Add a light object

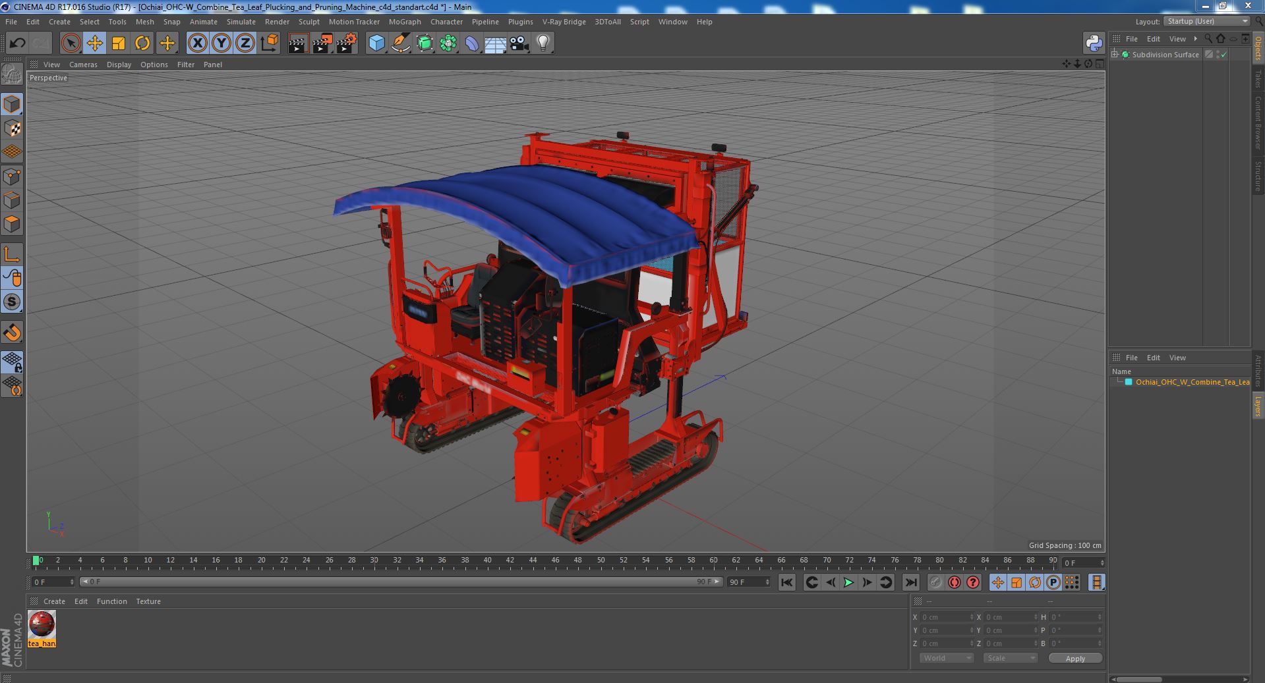pyautogui.click(x=543, y=43)
